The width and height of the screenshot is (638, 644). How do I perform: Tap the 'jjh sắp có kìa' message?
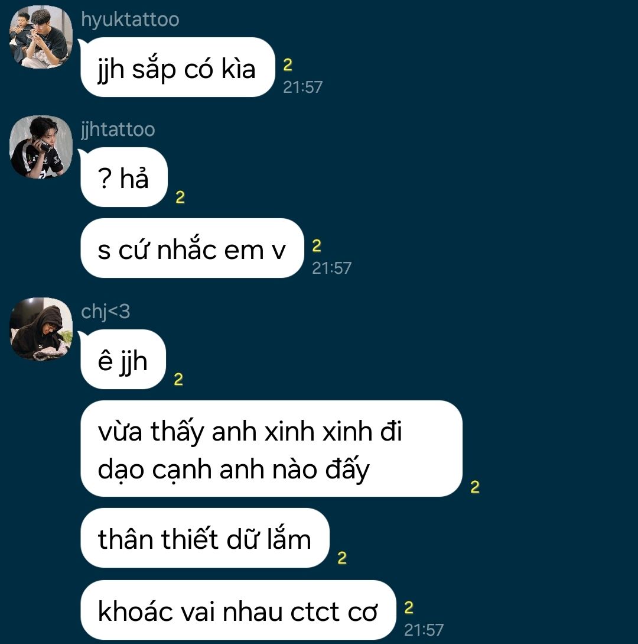178,67
